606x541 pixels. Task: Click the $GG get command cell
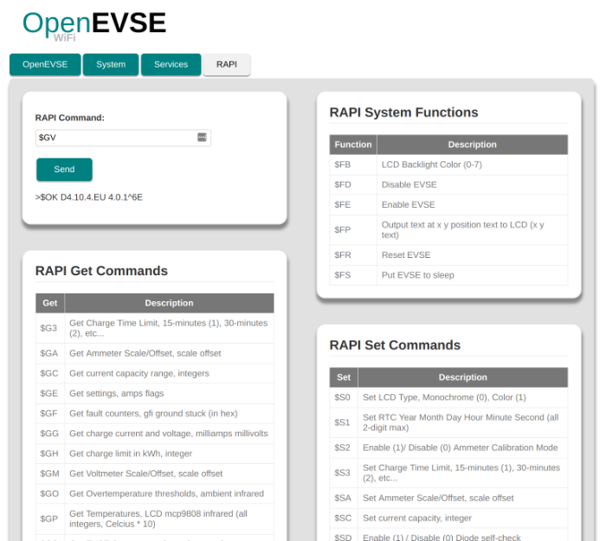50,434
